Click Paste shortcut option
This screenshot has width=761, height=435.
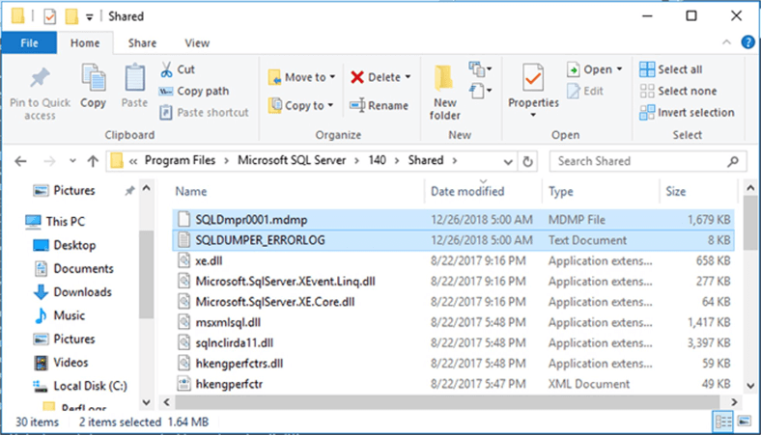(x=204, y=112)
